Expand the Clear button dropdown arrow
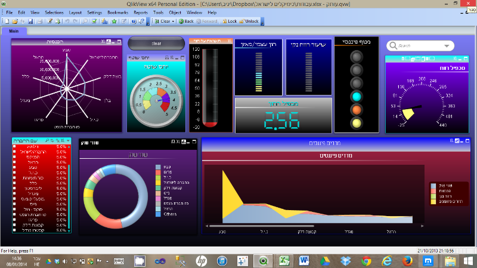 click(173, 21)
